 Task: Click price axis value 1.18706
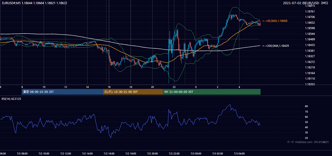click(x=310, y=17)
